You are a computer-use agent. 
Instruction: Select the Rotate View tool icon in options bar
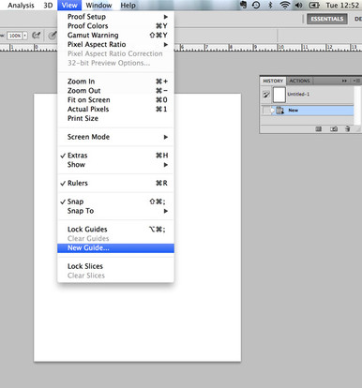click(37, 36)
